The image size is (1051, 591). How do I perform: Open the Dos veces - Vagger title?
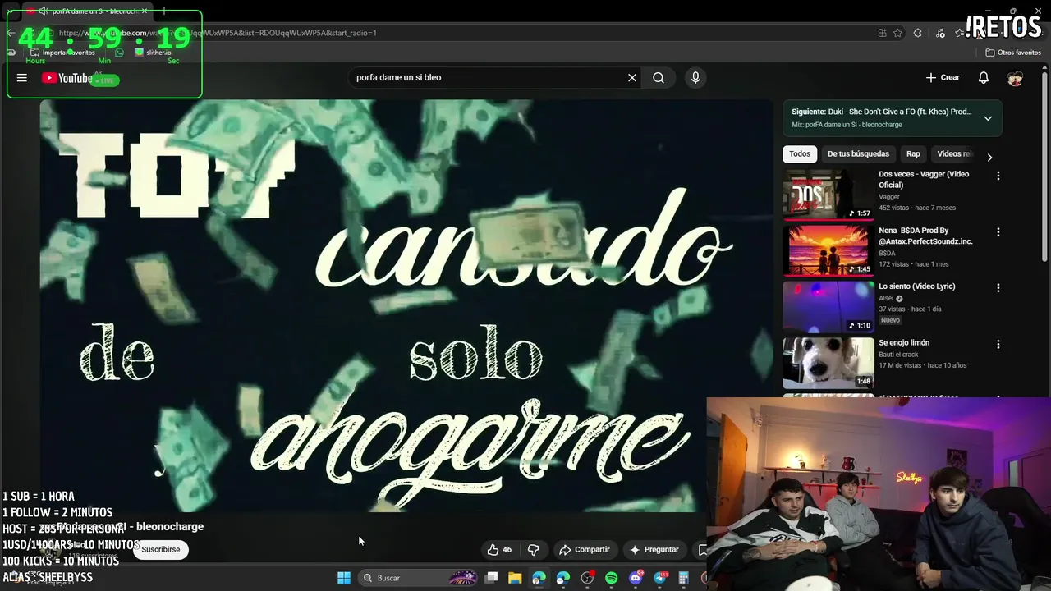pos(924,179)
